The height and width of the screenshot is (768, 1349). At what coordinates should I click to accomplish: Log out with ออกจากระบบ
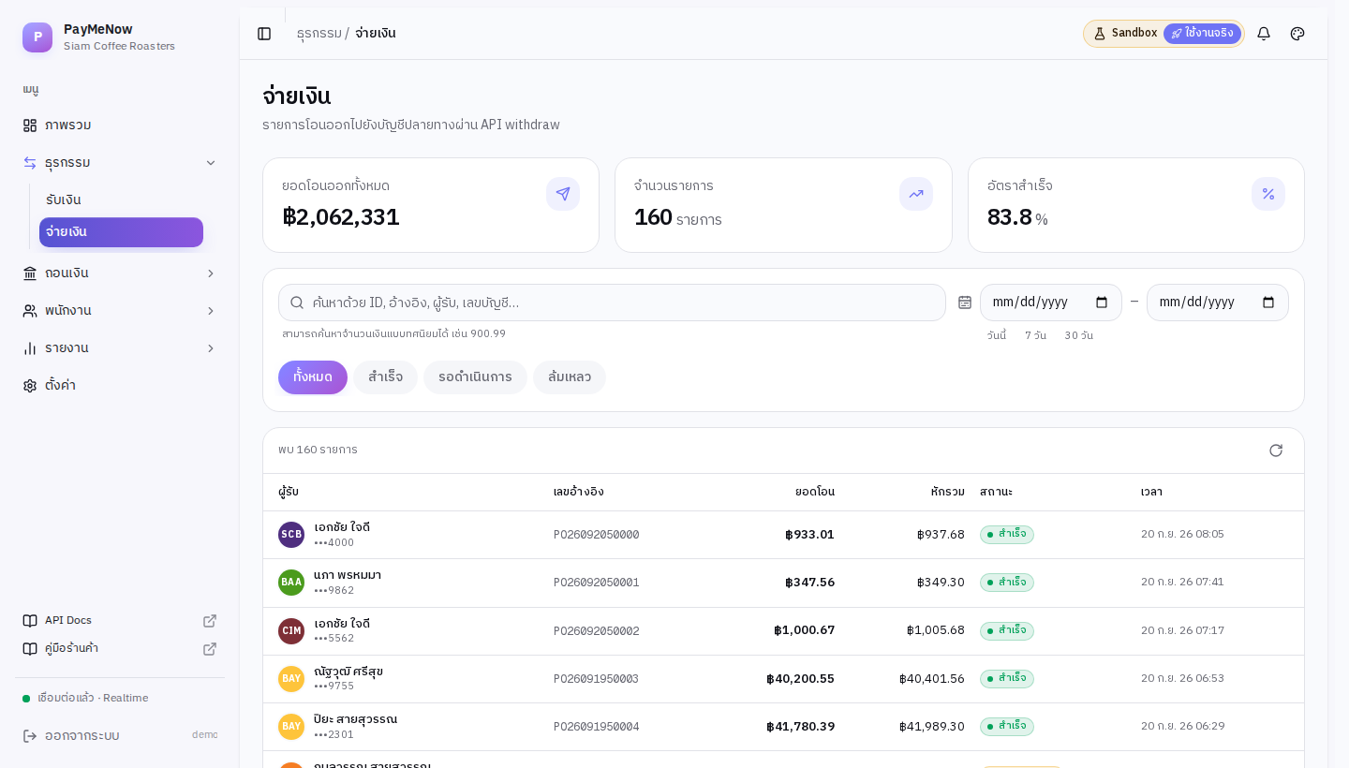(82, 735)
